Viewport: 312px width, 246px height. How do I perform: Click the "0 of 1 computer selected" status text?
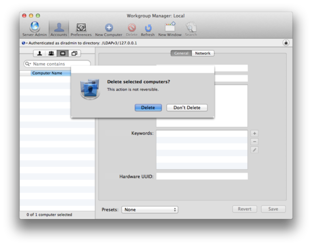[x=49, y=214]
